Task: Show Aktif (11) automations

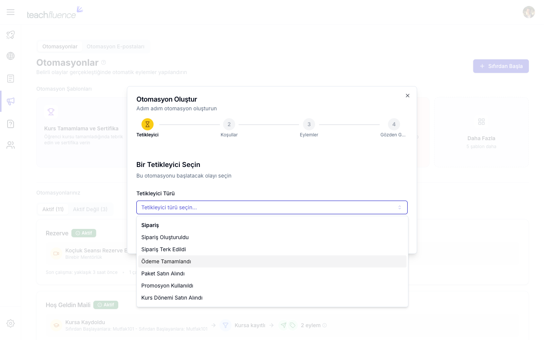Action: coord(53,209)
